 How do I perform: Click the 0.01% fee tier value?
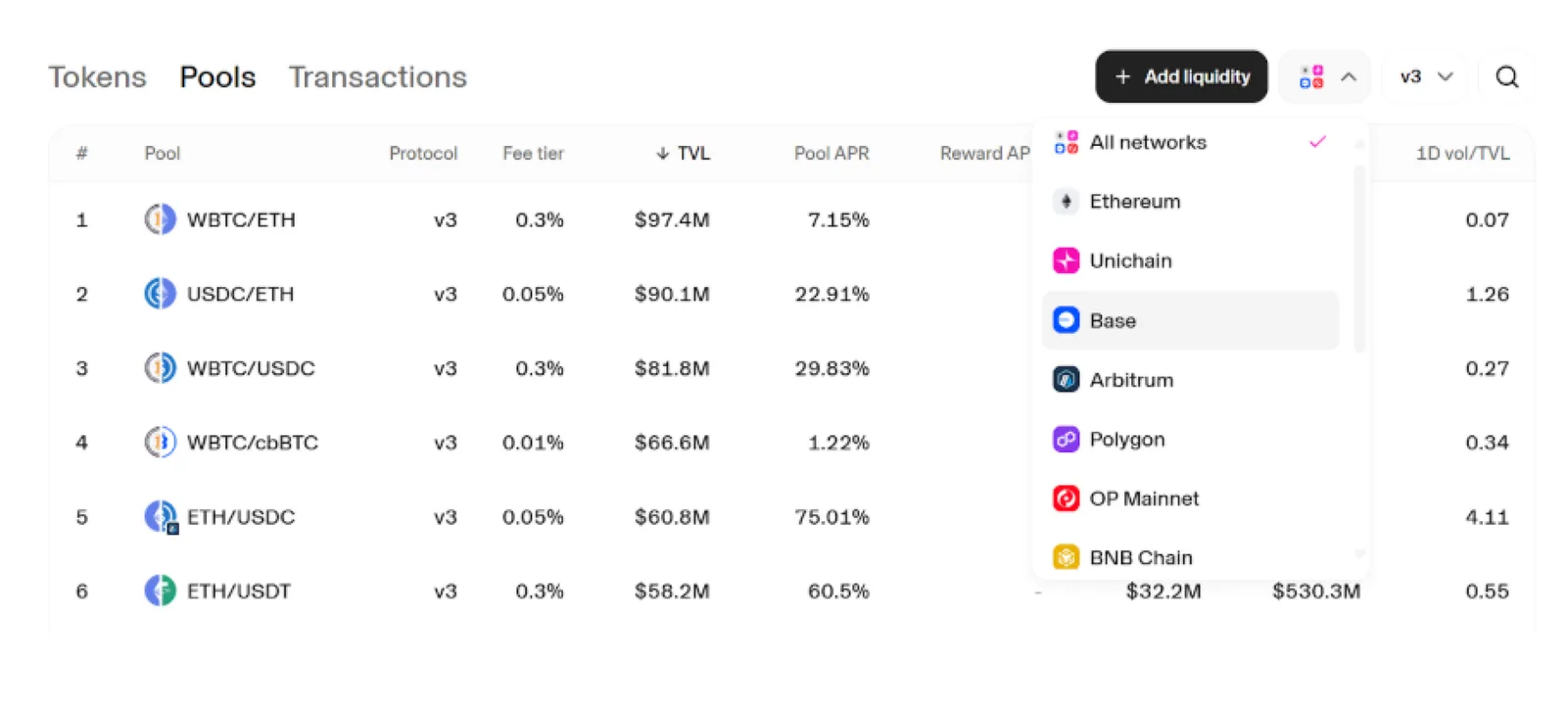pos(533,443)
